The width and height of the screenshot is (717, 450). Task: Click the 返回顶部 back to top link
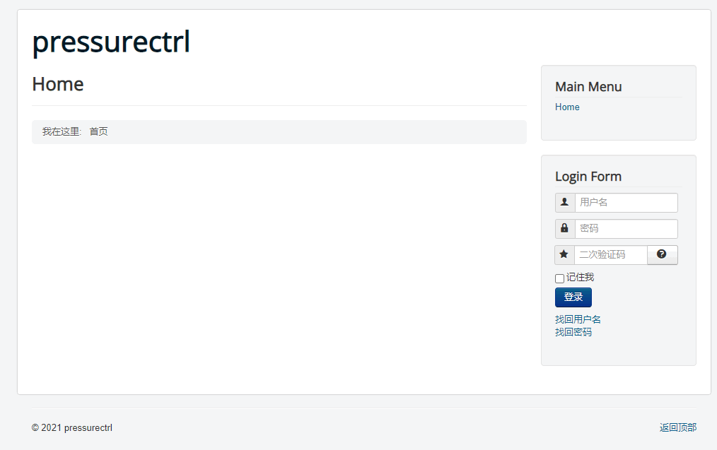[678, 427]
